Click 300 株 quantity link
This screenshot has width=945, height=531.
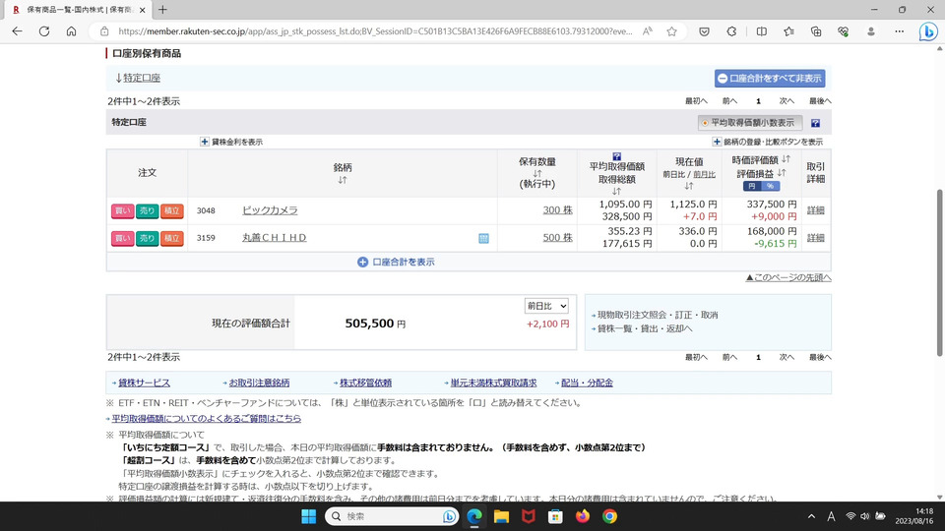point(557,210)
